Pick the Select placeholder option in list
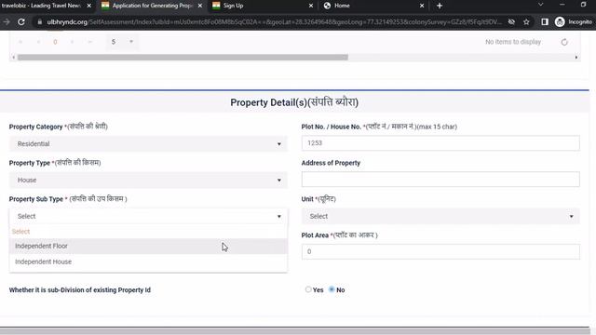Viewport: 596px width, 335px height. [148, 232]
